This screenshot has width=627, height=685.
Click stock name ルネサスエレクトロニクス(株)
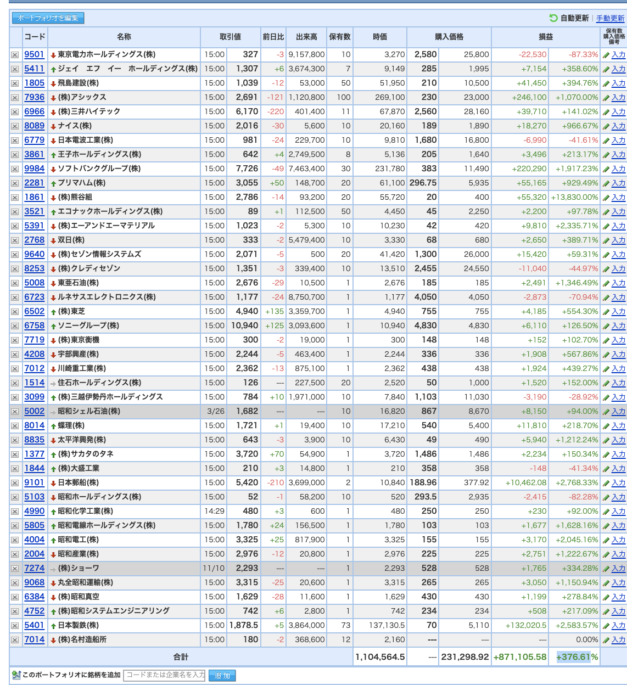click(107, 297)
